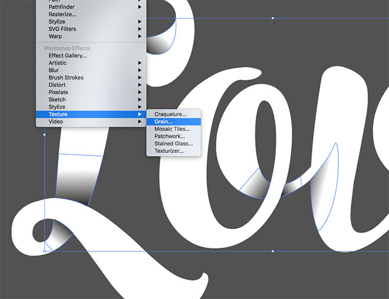The height and width of the screenshot is (299, 389).
Task: Select the highlighted Texture menu item
Action: (58, 114)
